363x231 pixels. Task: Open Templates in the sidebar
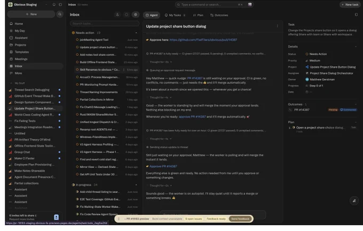coord(21,52)
